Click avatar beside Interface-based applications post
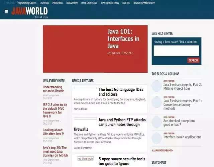 pos(156,138)
